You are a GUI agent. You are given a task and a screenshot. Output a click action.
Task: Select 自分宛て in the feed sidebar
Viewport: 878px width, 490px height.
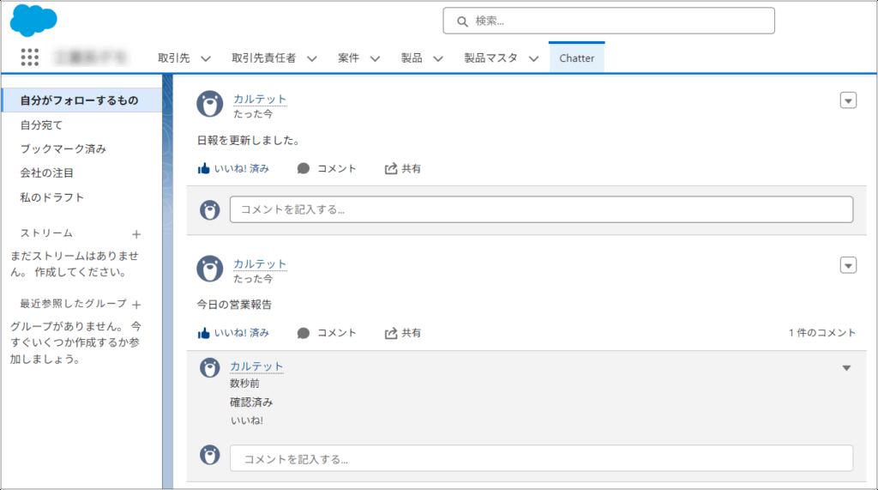coord(41,124)
